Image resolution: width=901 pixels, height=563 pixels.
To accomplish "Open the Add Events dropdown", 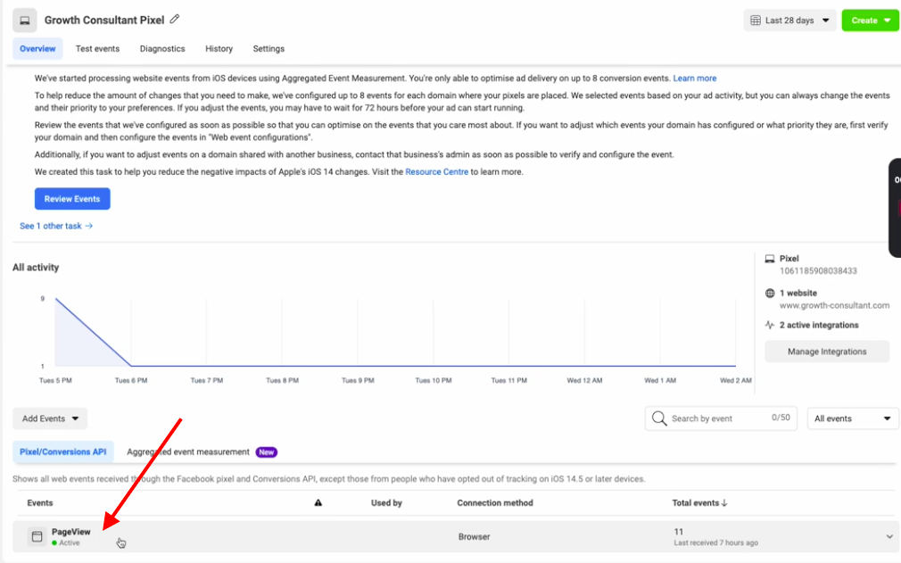I will (50, 418).
